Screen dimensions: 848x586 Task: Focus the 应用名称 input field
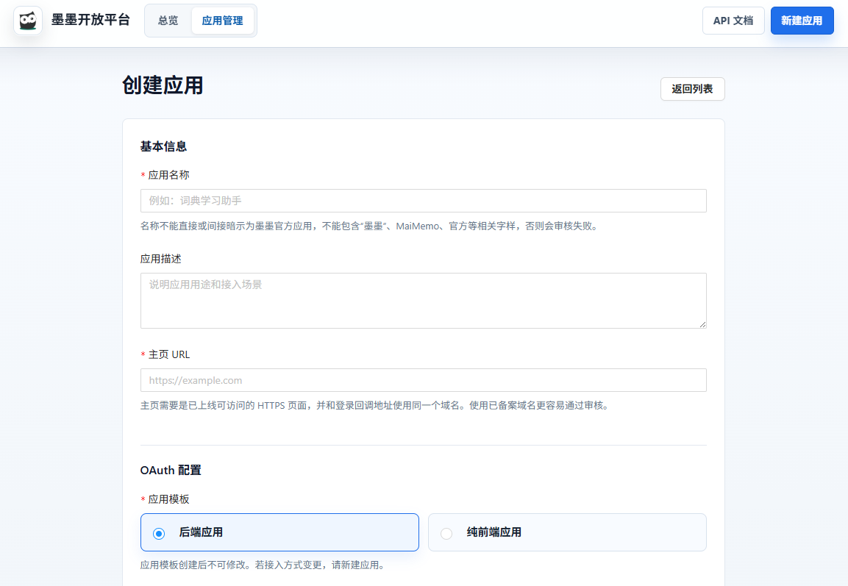click(x=424, y=201)
